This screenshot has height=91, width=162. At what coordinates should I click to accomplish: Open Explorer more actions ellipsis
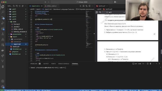[26, 6]
